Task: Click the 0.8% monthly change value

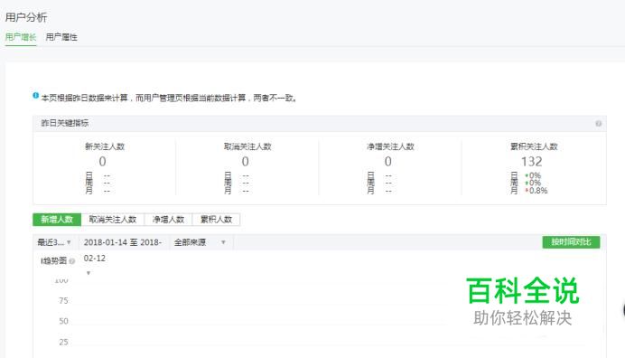Action: [538, 191]
